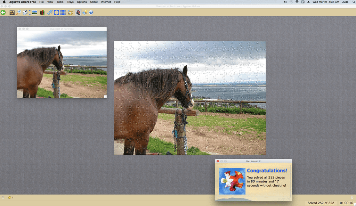Expand the Options menu

(x=82, y=2)
